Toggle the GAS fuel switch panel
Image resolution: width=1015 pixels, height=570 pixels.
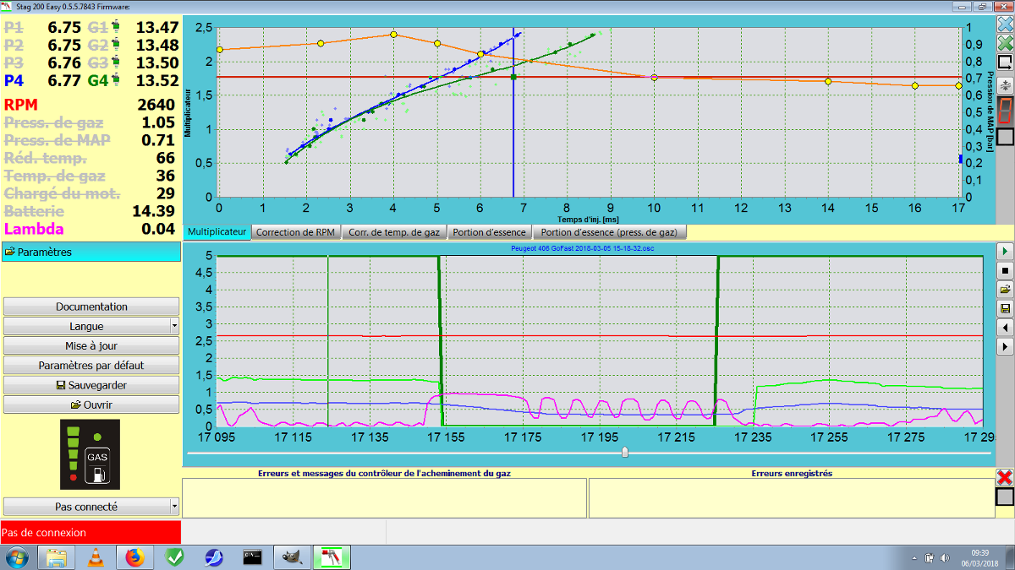[90, 455]
